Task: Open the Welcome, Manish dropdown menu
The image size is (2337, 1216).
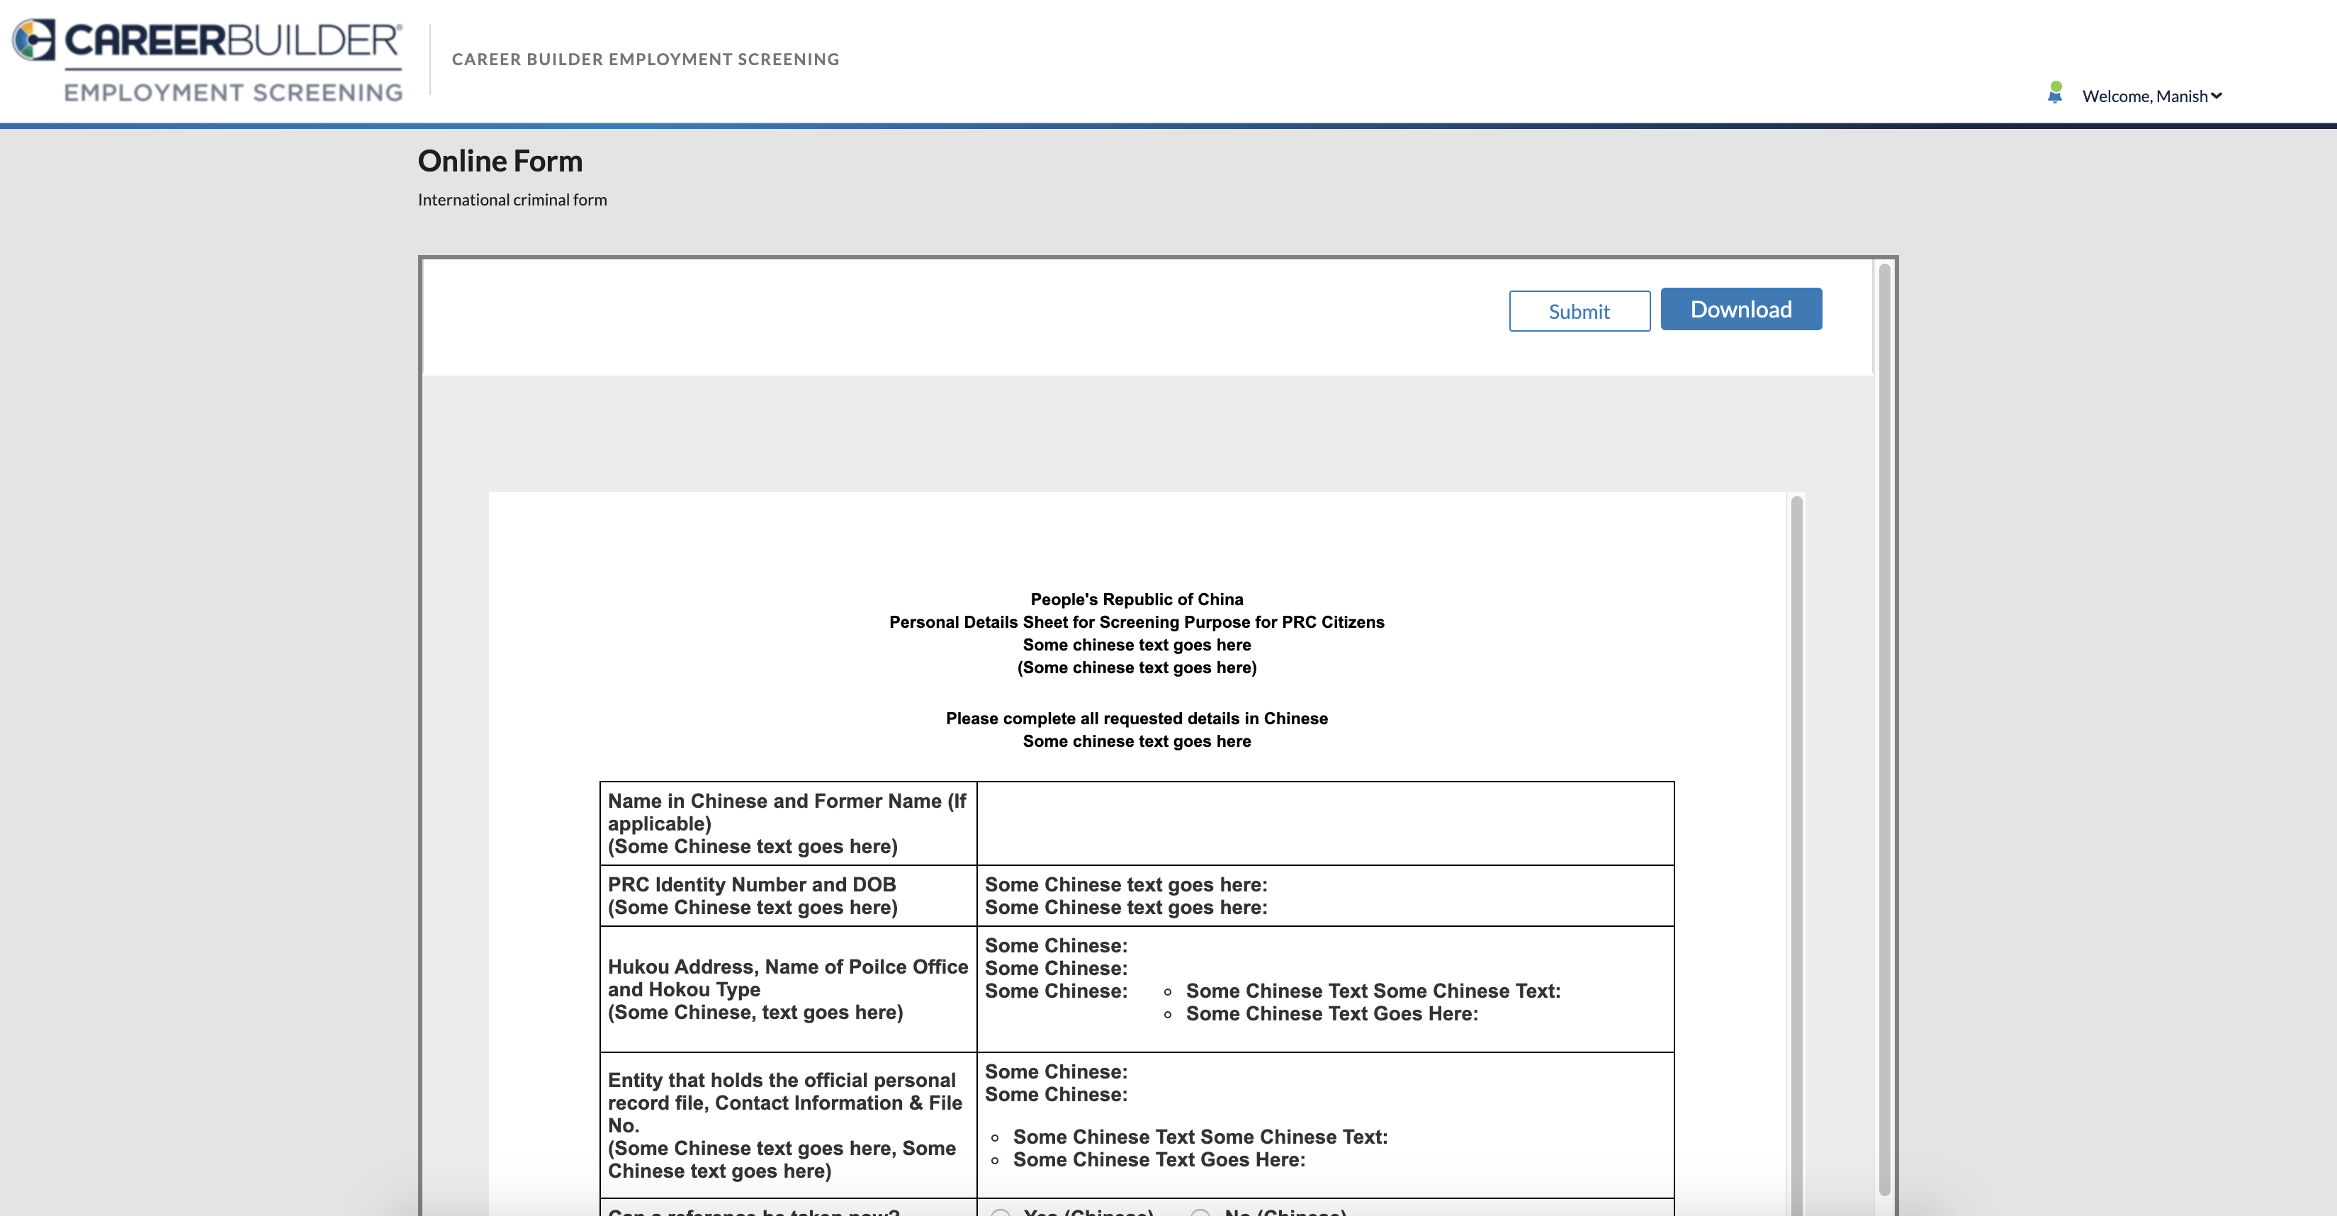Action: 2151,96
